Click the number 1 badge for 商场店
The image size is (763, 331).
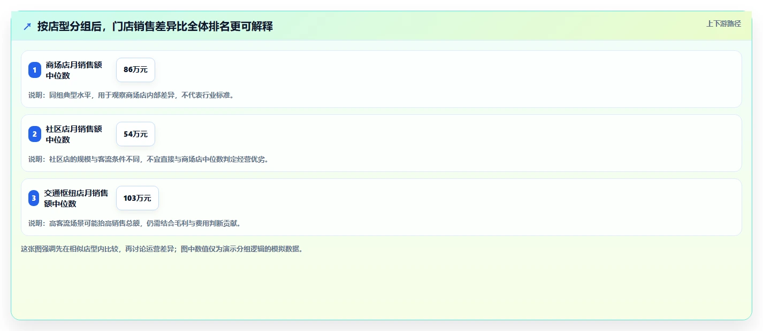[x=35, y=70]
